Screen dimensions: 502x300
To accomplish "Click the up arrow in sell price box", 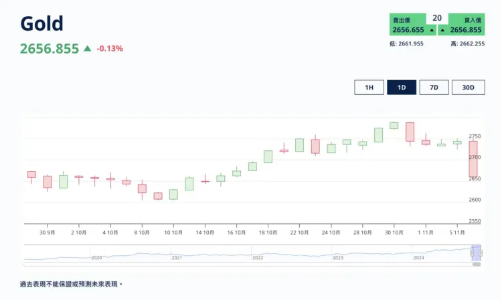I will coord(432,30).
